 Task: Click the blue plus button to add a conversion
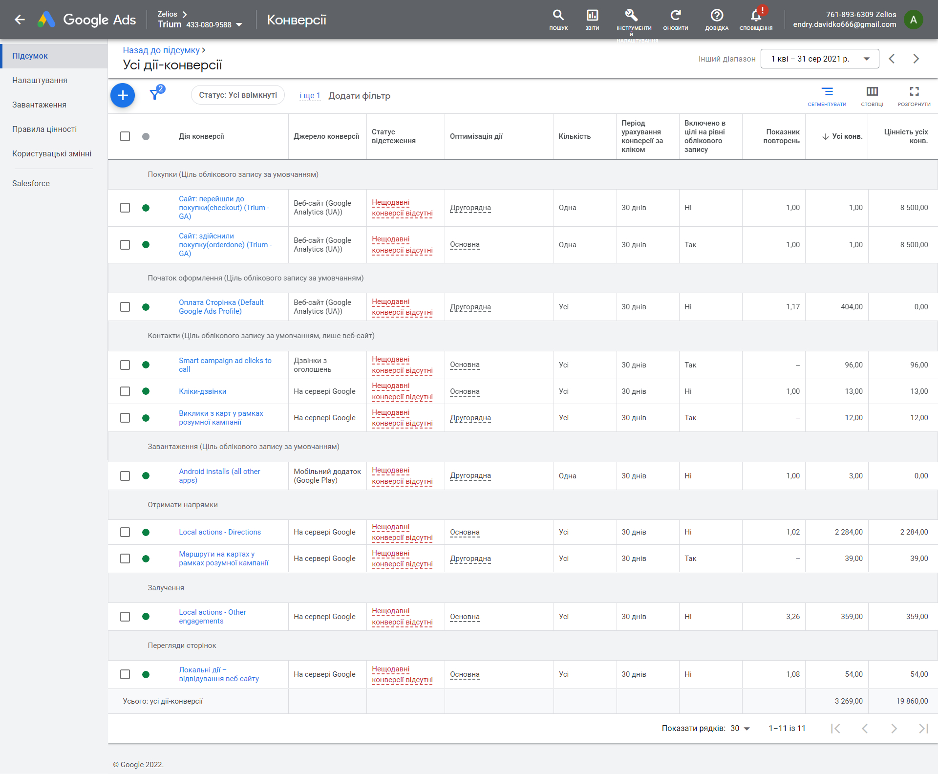pos(123,95)
